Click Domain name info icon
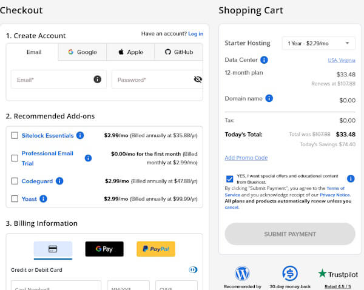 click(269, 98)
